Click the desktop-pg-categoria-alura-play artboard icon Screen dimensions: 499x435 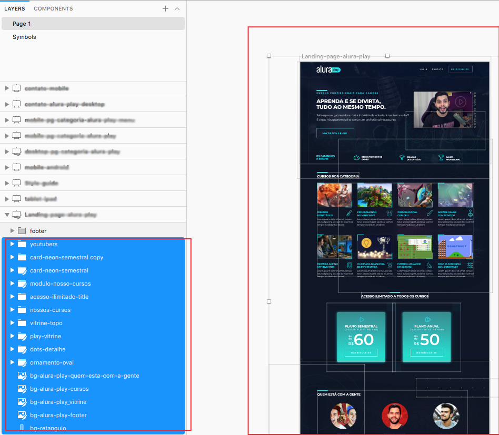click(16, 151)
